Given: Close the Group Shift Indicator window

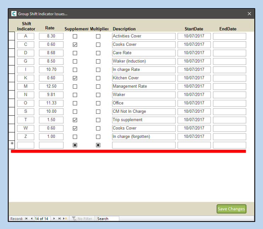Looking at the screenshot, I should pos(249,14).
